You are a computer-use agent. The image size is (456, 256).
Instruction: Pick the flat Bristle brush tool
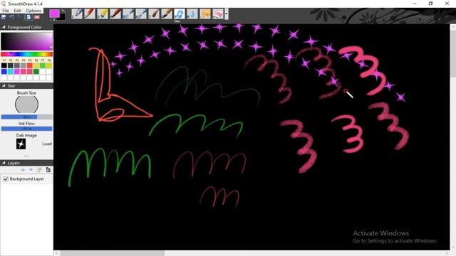click(x=167, y=14)
